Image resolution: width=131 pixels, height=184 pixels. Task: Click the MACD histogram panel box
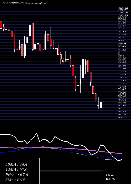72,171
